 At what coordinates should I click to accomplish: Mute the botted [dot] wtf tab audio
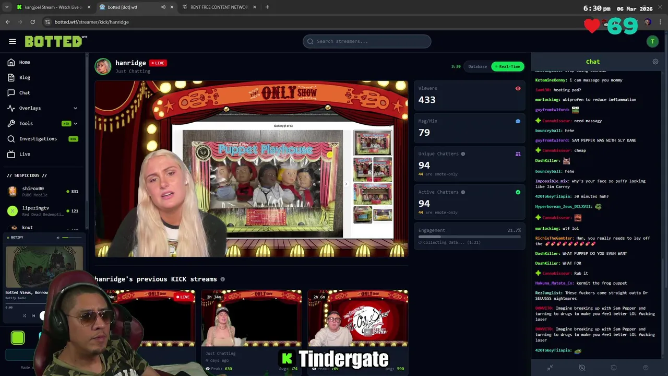click(x=163, y=7)
